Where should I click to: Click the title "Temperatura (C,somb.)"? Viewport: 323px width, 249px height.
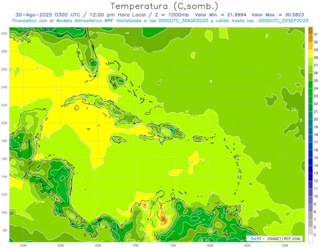pos(164,6)
